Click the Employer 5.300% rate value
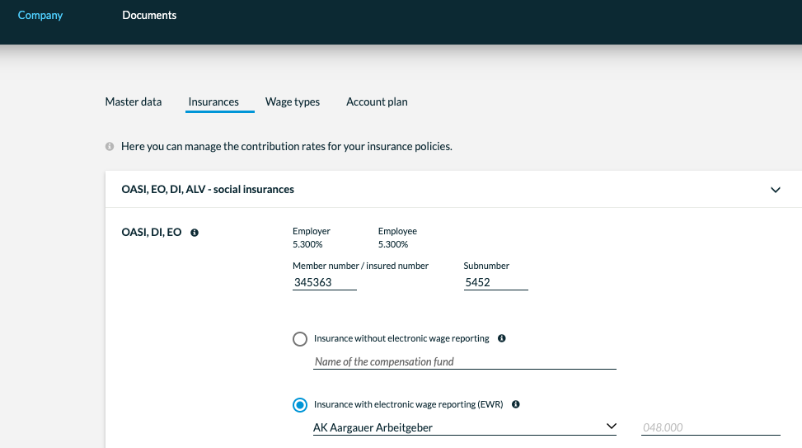This screenshot has width=802, height=448. click(307, 245)
